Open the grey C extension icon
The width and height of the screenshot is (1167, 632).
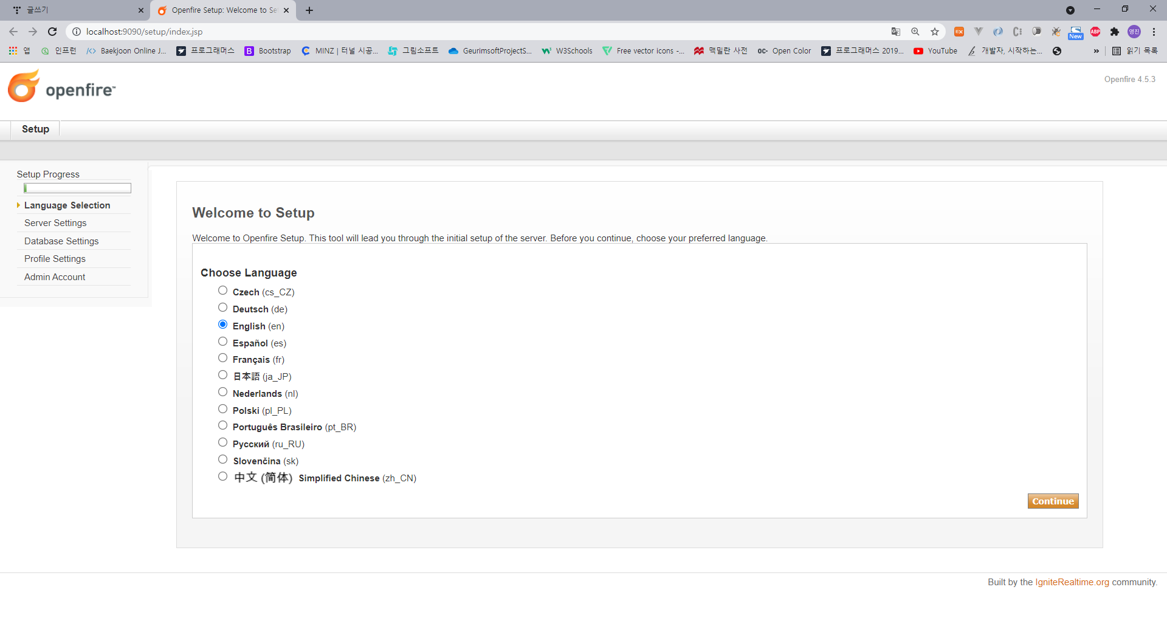pyautogui.click(x=1017, y=32)
